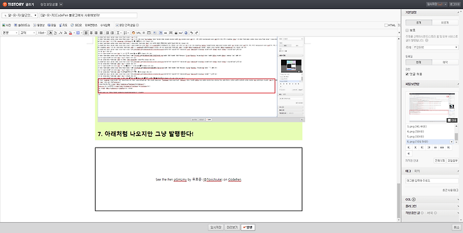463x233 pixels.
Task: Enable the HTML mode checkbox
Action: 386,25
